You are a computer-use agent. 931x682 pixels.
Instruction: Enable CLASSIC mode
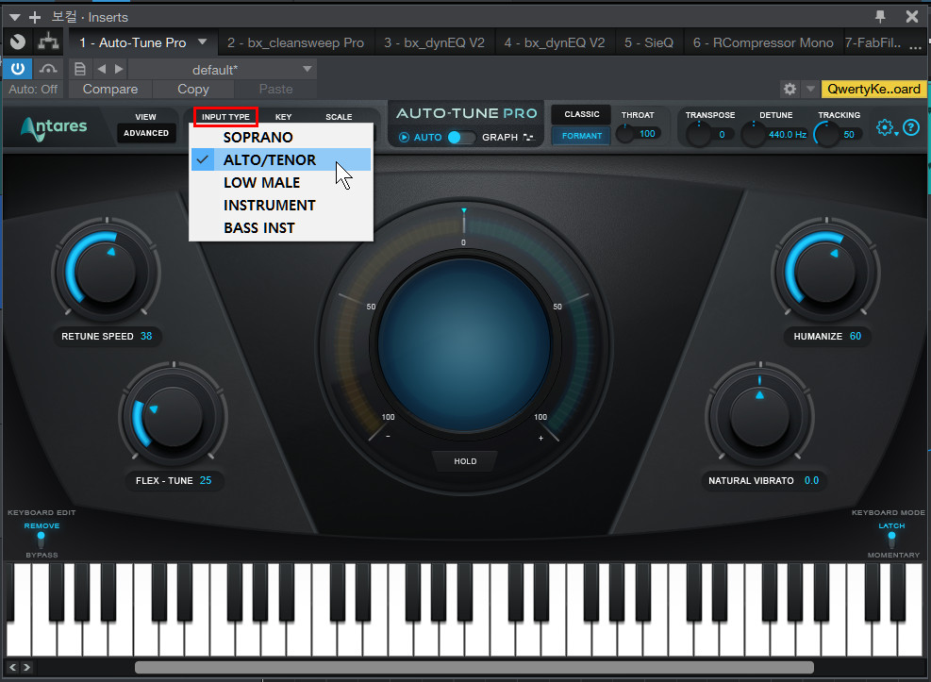[x=581, y=114]
